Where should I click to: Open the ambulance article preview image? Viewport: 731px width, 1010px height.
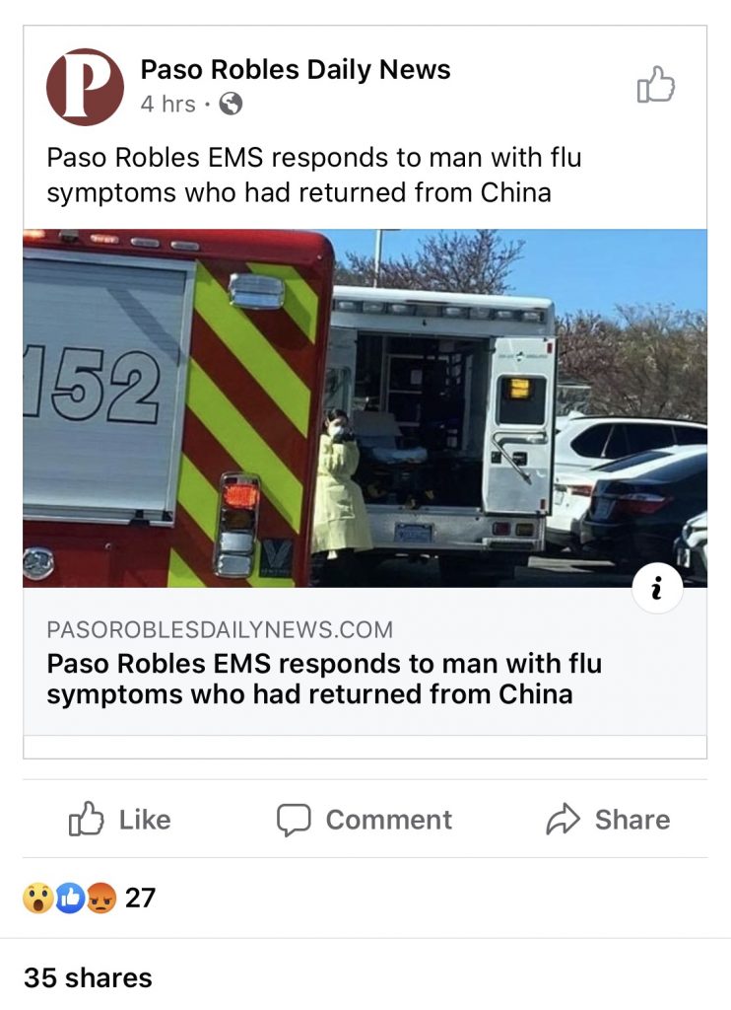point(365,408)
